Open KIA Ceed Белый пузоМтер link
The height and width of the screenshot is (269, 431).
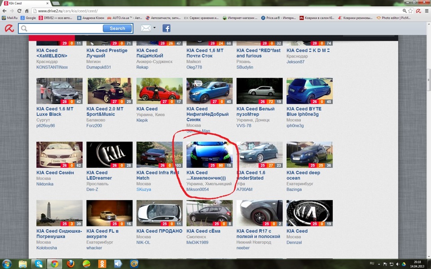(255, 112)
